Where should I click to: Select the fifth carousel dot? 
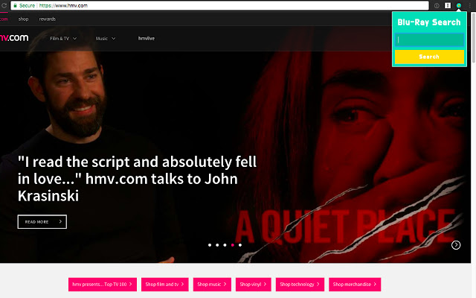240,245
